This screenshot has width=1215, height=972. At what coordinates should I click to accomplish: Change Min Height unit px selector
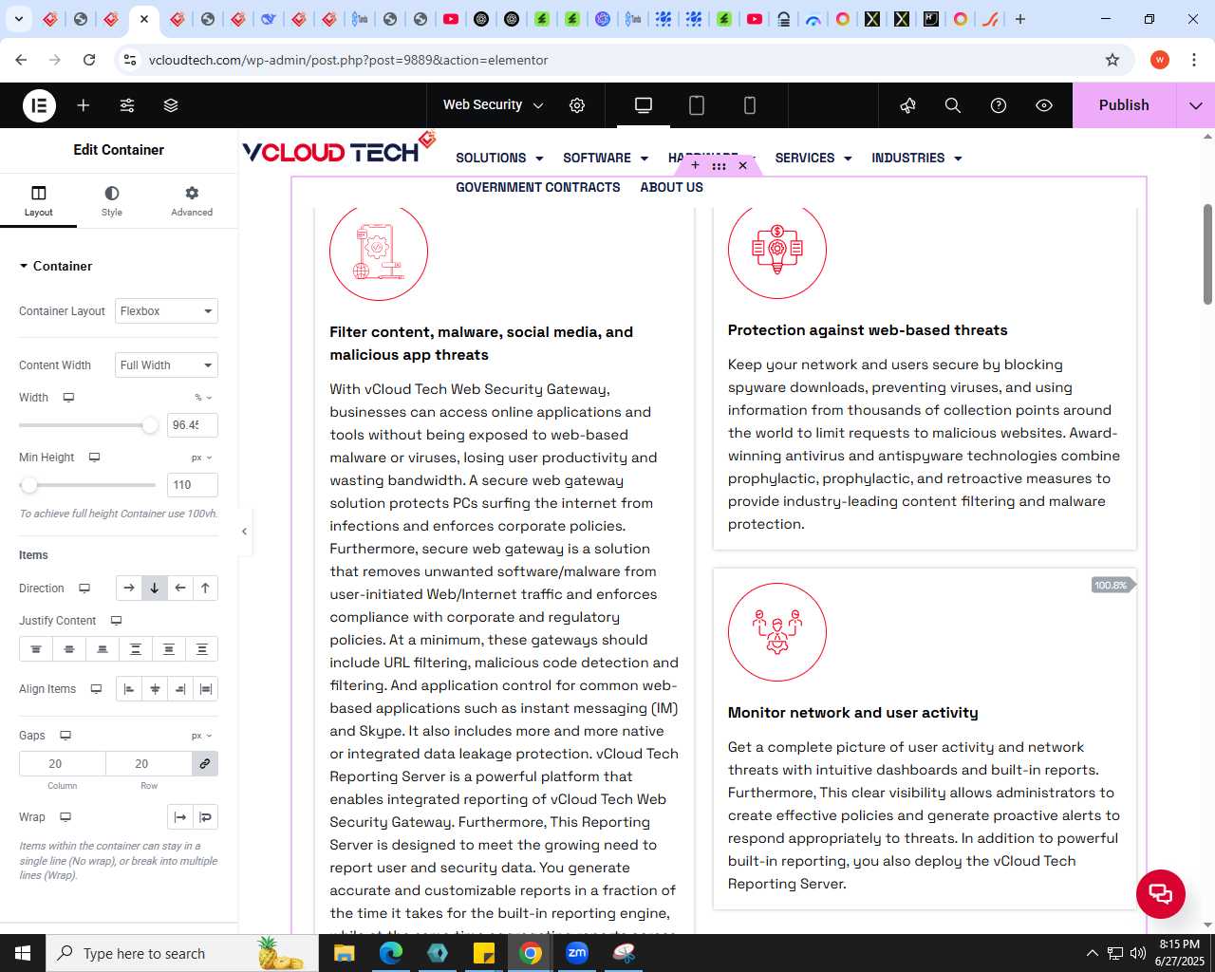pos(202,458)
